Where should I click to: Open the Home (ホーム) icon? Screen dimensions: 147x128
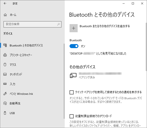[5, 15]
